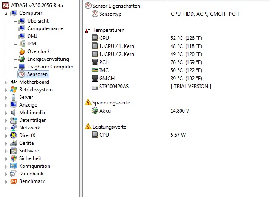Click the DMI item icon

click(22, 36)
